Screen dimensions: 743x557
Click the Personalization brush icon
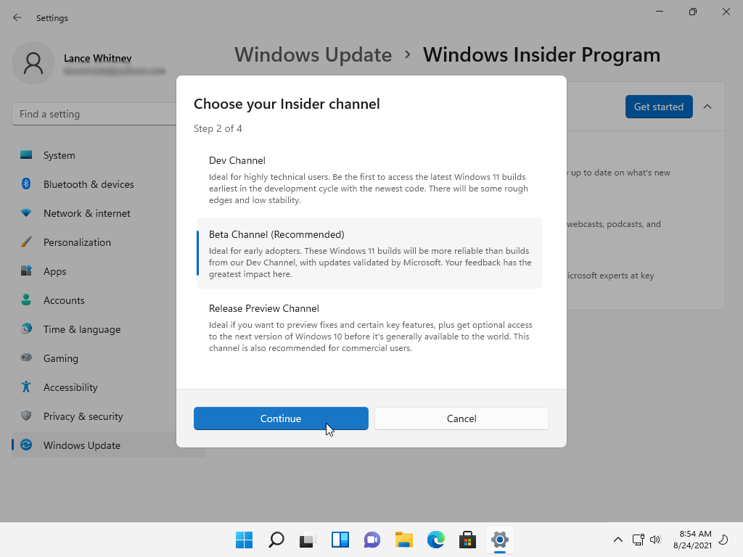click(26, 242)
